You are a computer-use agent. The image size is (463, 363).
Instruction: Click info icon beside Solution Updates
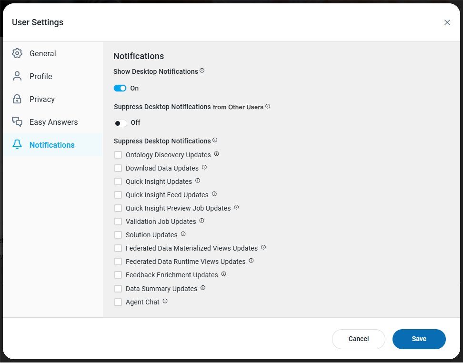(x=183, y=234)
